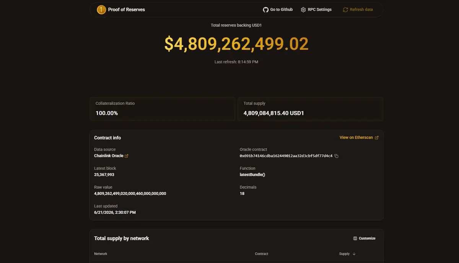Open View on Etherscan link
459x263 pixels.
click(x=359, y=137)
